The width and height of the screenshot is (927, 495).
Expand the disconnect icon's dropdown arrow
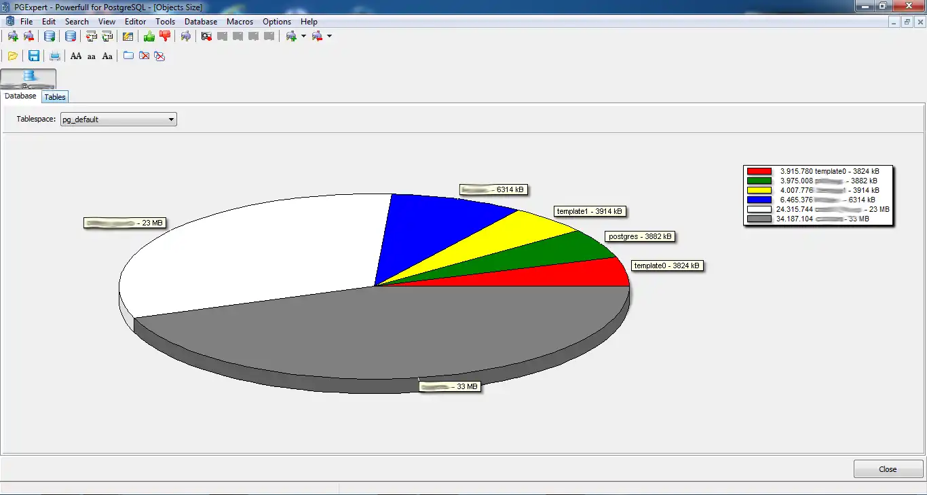[329, 36]
